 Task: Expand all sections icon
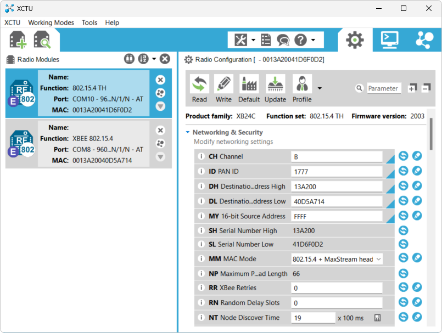412,88
